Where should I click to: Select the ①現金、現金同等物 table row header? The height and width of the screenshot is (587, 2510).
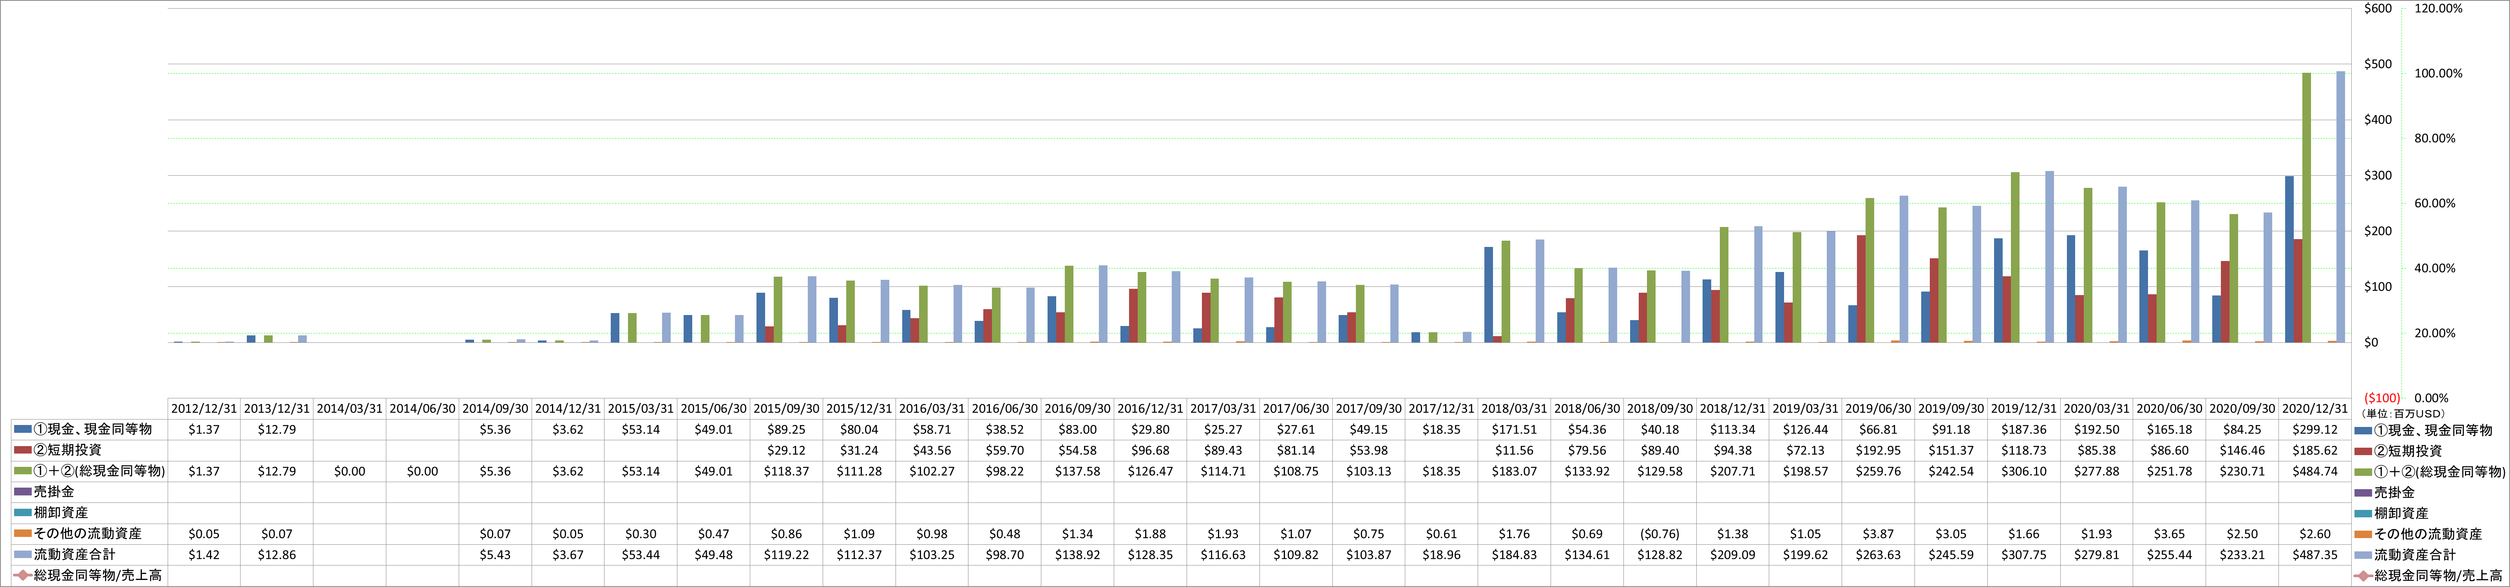click(x=90, y=429)
